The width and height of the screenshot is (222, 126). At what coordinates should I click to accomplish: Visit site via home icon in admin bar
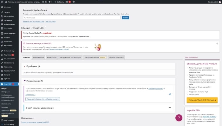click(x=6, y=2)
